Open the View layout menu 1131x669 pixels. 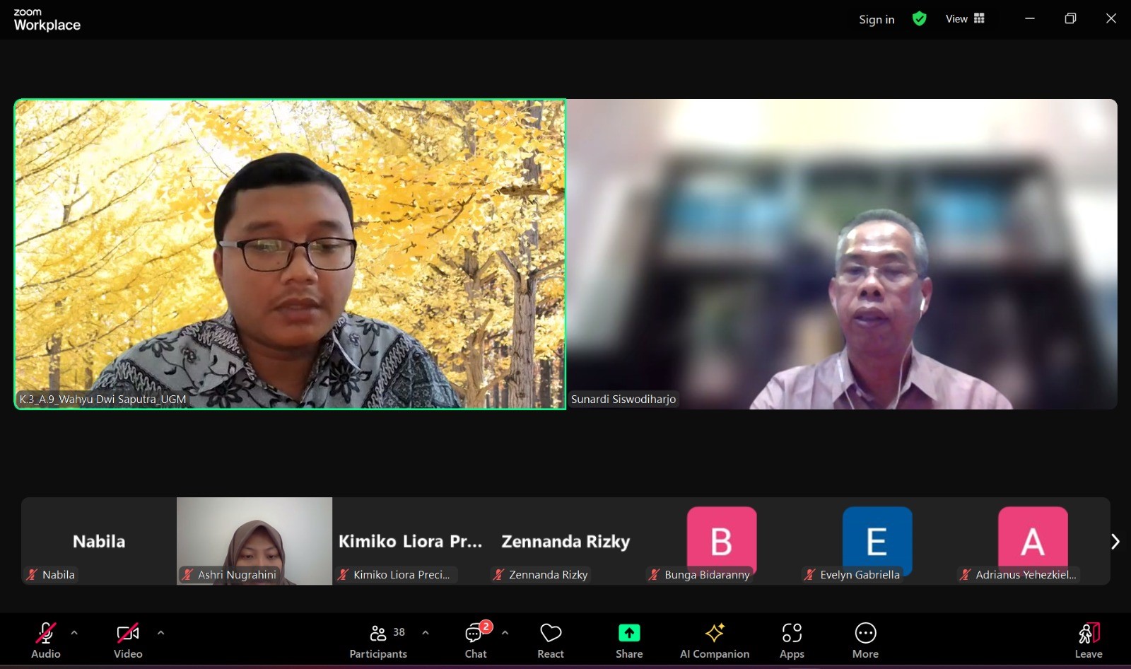coord(965,19)
